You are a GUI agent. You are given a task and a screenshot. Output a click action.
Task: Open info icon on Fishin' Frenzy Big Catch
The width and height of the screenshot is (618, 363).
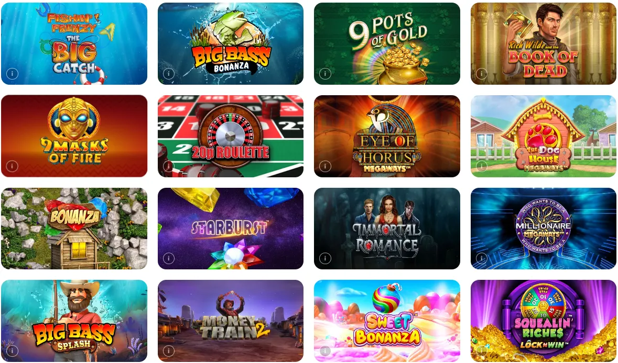click(12, 74)
